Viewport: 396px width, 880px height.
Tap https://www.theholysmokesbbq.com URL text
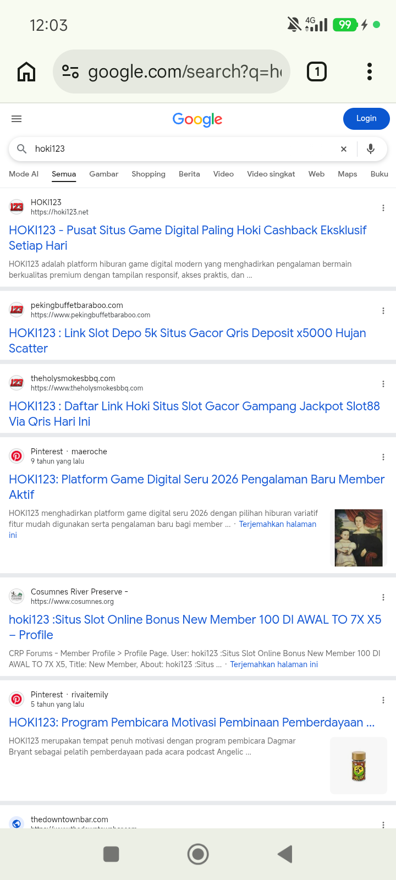[x=87, y=388]
